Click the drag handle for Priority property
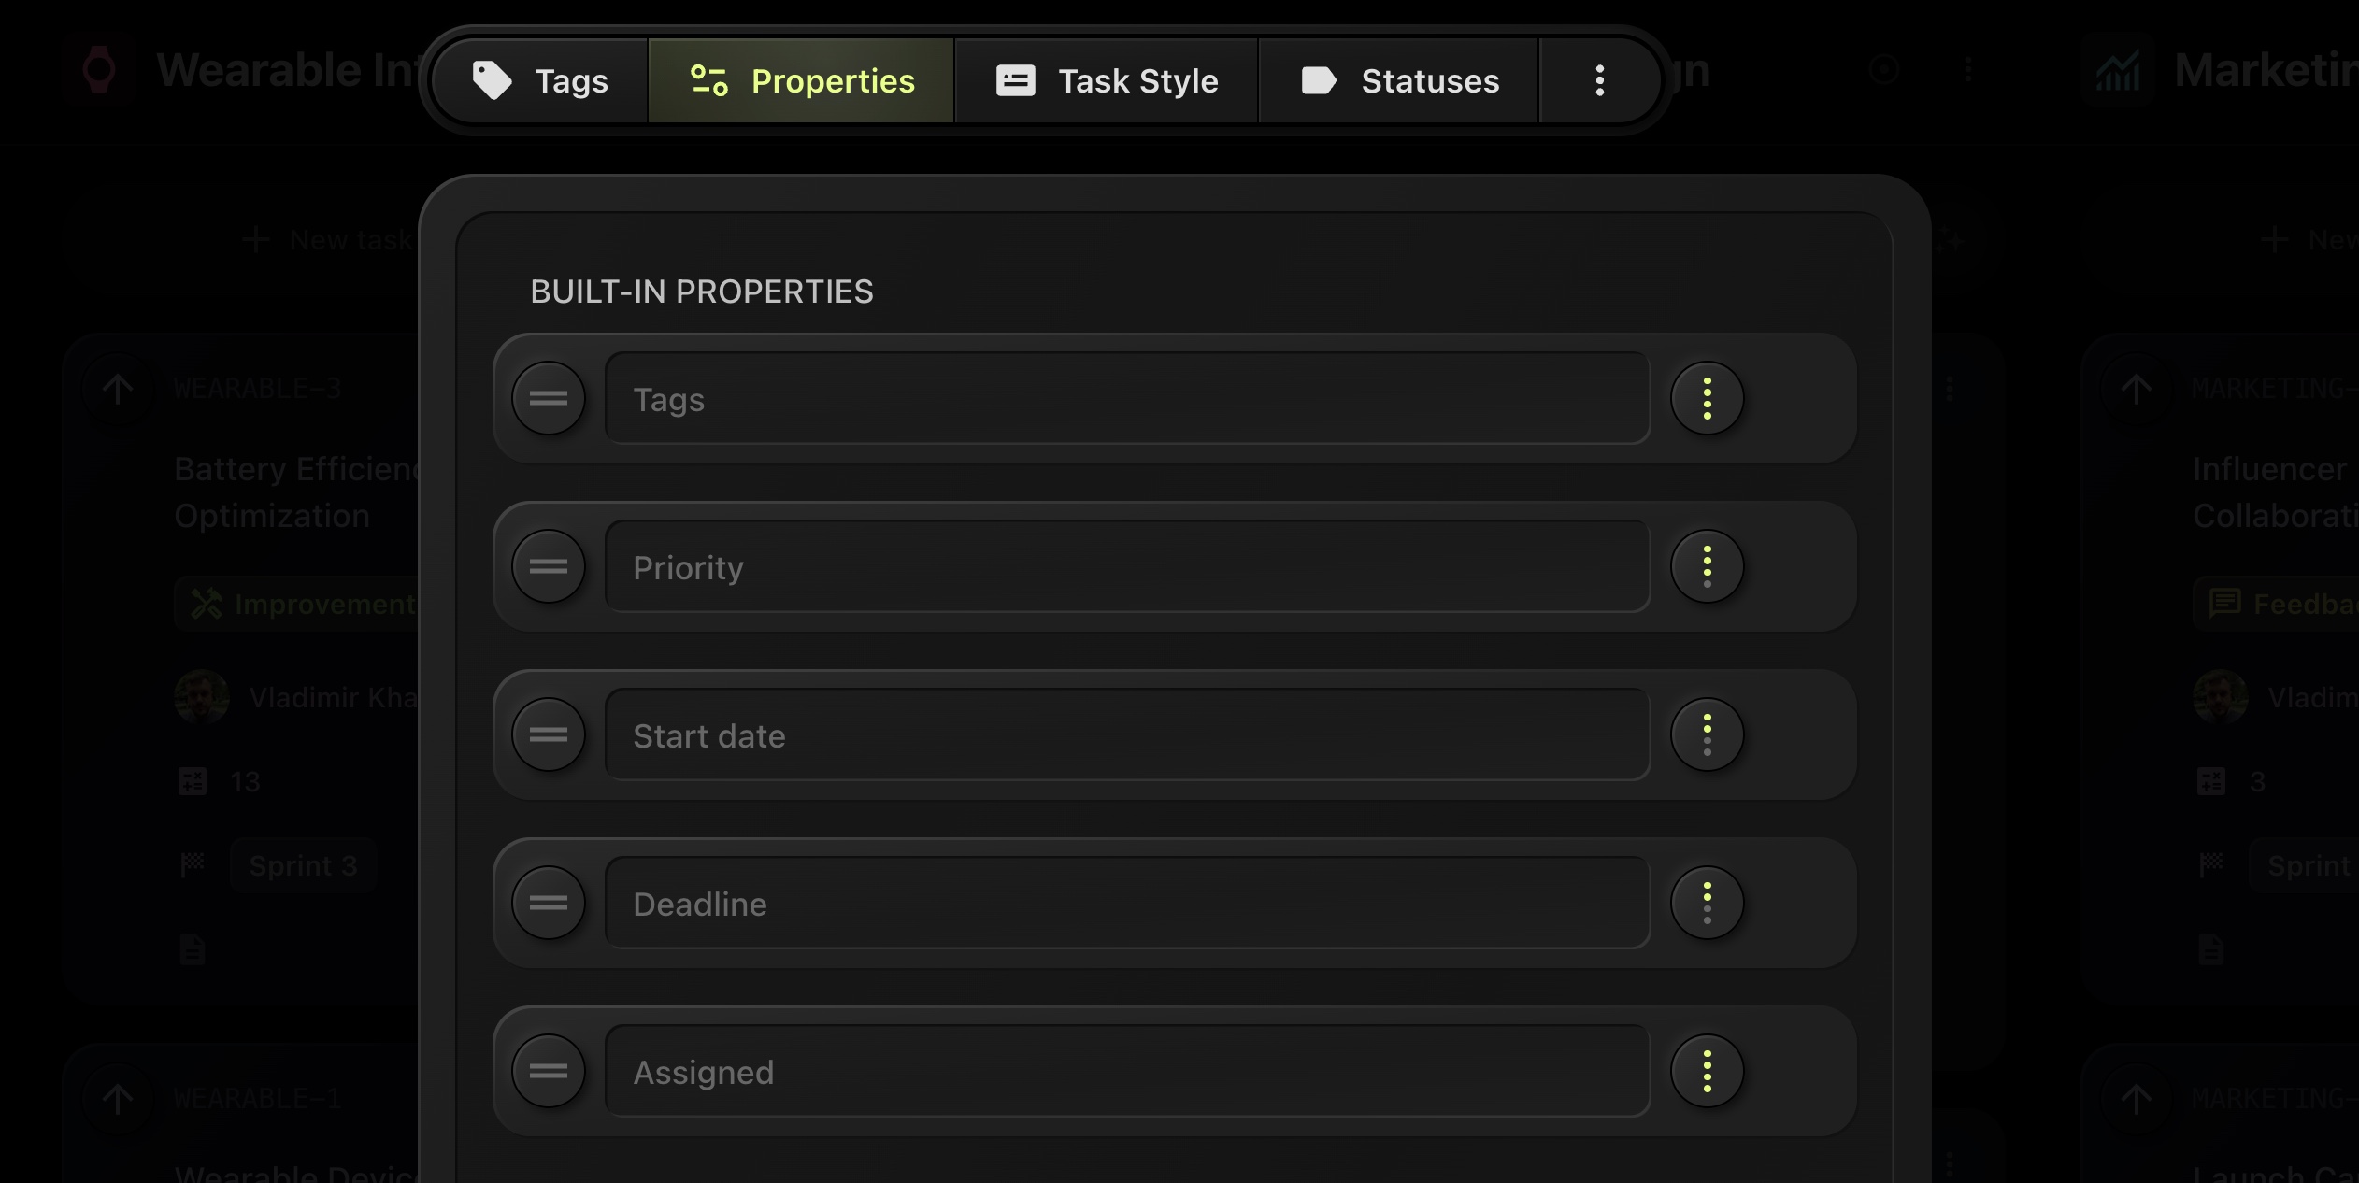Screen dimensions: 2359x1183 click(x=549, y=567)
